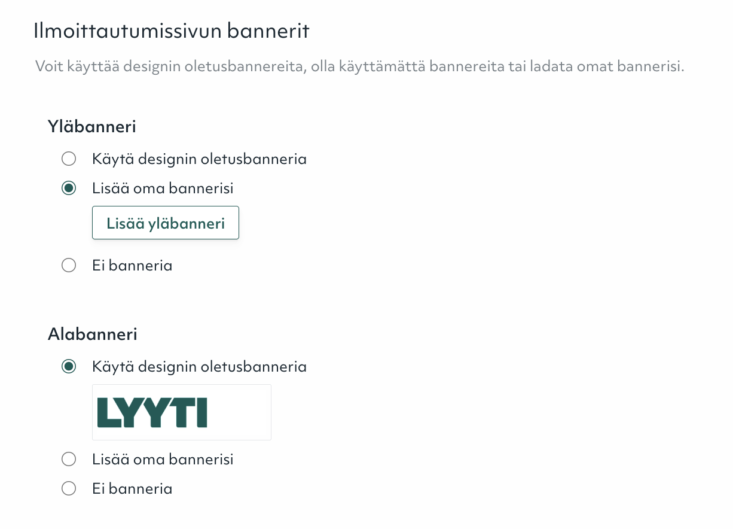Screen dimensions: 733x529
Task: Click the "Ei banneria" label under Alabanneri
Action: point(132,488)
